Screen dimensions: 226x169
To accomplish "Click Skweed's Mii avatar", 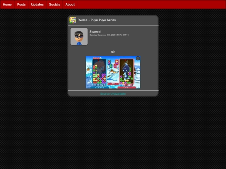I will pyautogui.click(x=79, y=36).
